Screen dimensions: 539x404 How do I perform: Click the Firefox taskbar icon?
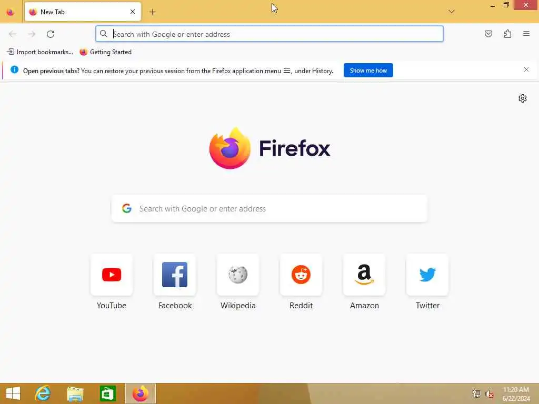pyautogui.click(x=141, y=393)
